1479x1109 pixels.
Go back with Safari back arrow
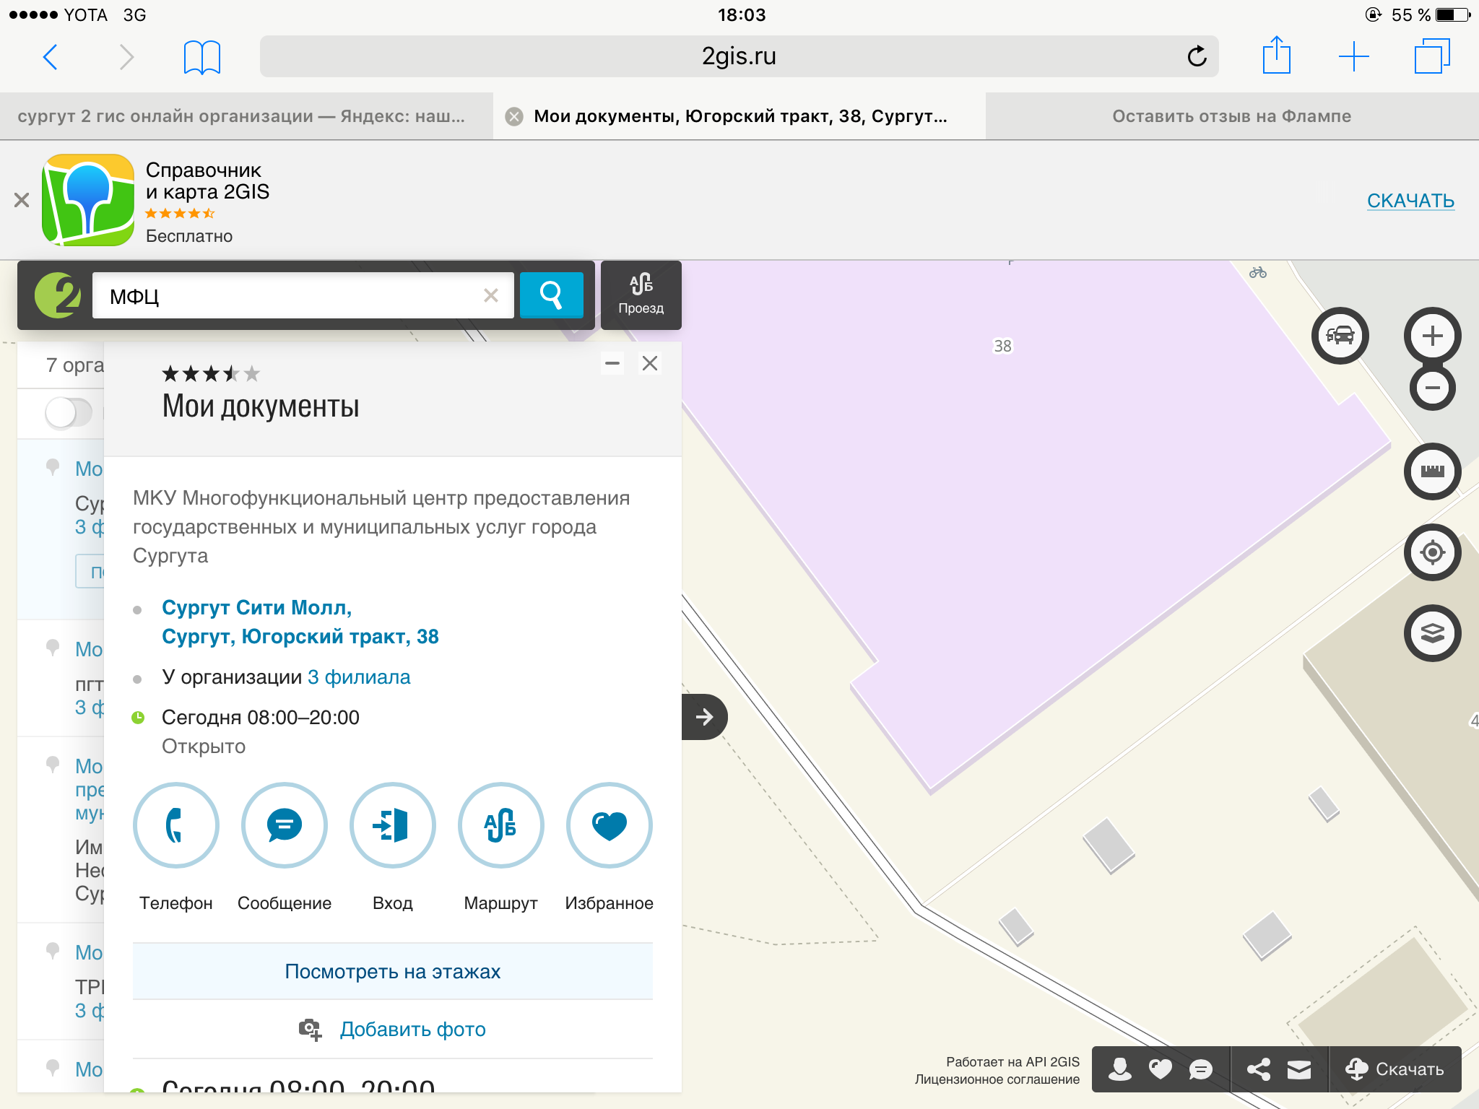50,56
